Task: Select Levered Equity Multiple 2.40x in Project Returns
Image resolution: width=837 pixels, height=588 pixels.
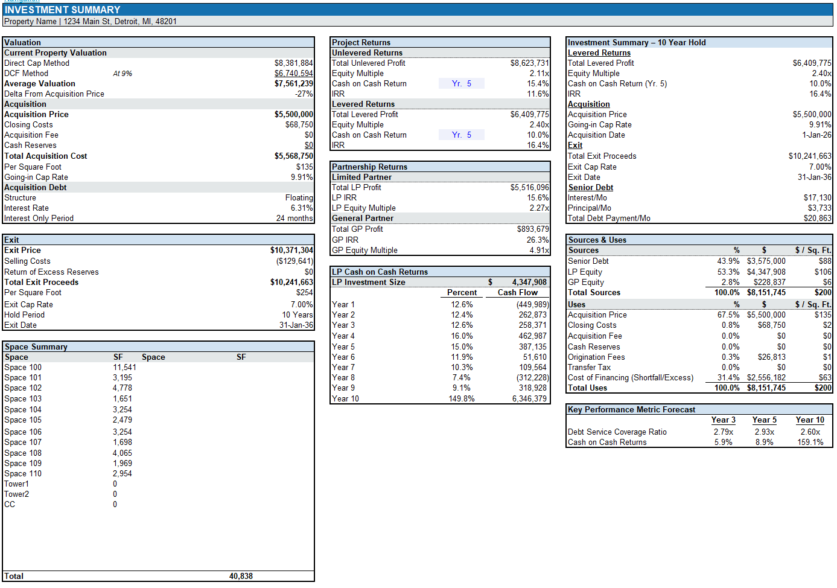Action: pyautogui.click(x=539, y=124)
